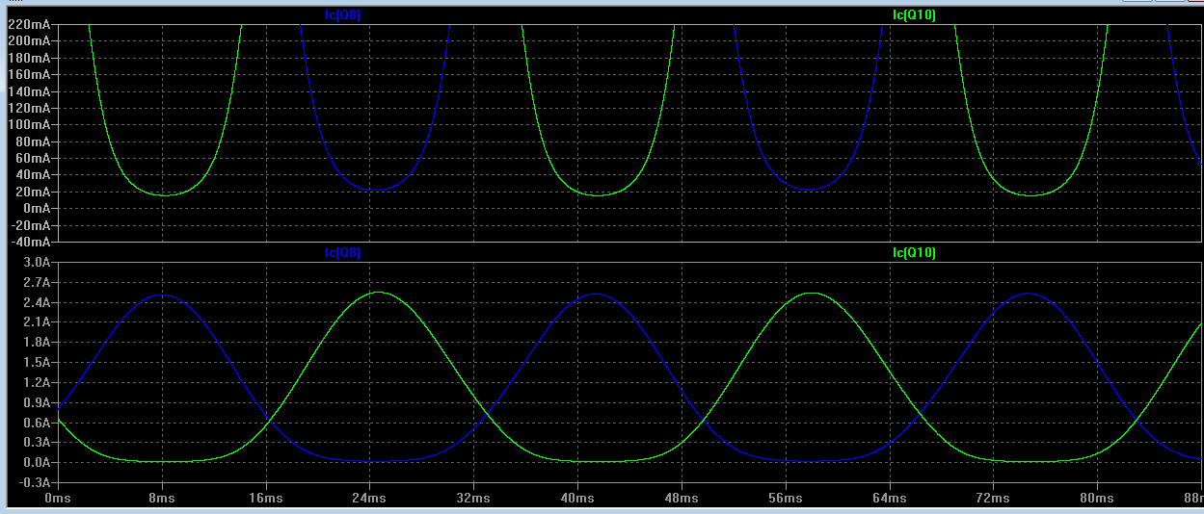Click the -20mA vertical axis label
The height and width of the screenshot is (514, 1204).
tap(31, 224)
